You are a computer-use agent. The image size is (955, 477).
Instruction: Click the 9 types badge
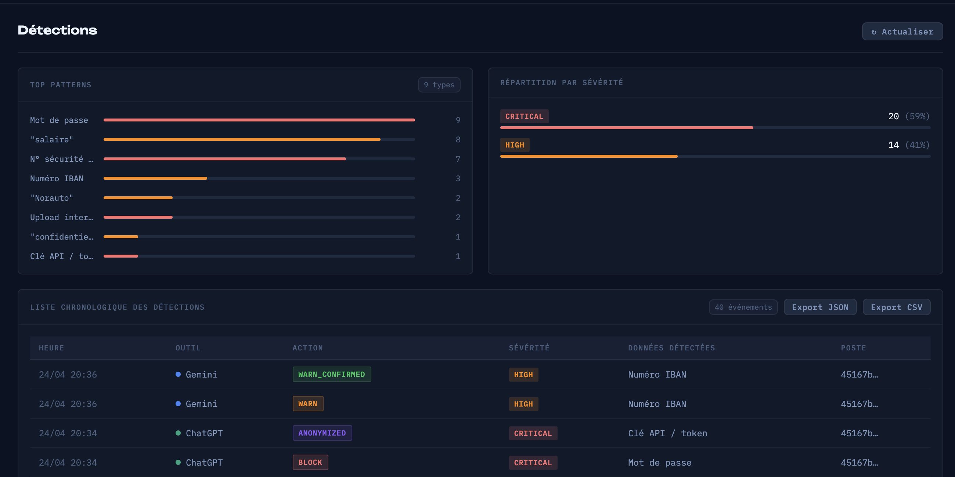[x=439, y=85]
